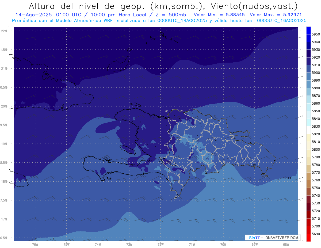Click the 75W longitude label
Viewport: 321px width, 248px height.
click(67, 244)
